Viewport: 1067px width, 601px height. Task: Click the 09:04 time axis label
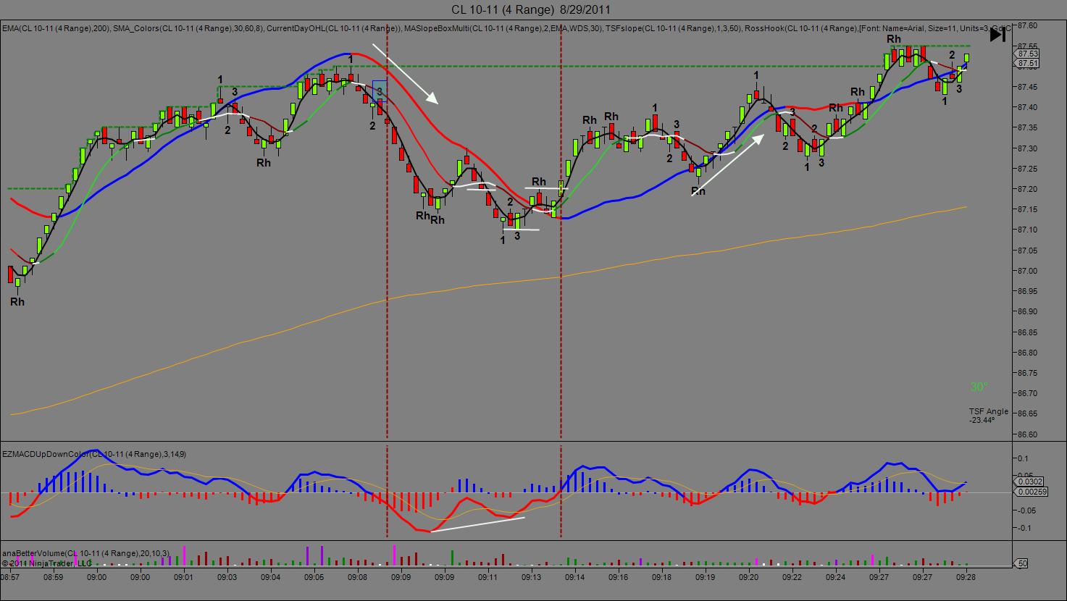click(270, 578)
